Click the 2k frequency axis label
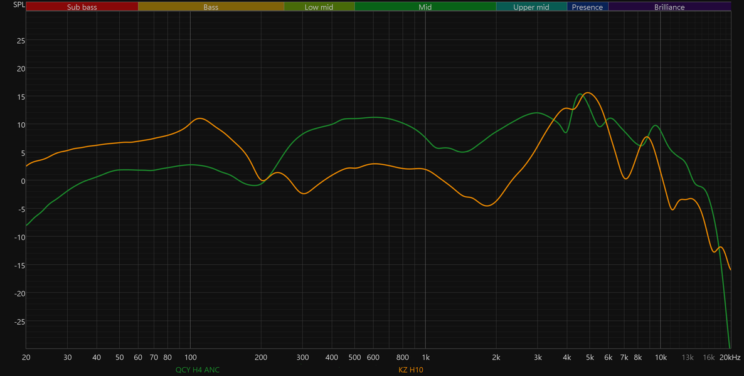The image size is (744, 376). 496,357
